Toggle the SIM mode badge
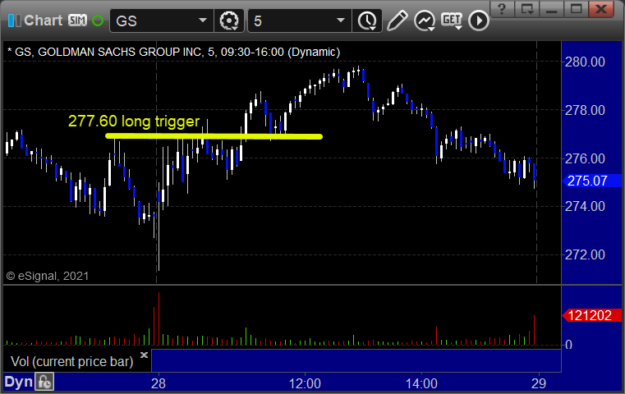 pyautogui.click(x=77, y=21)
